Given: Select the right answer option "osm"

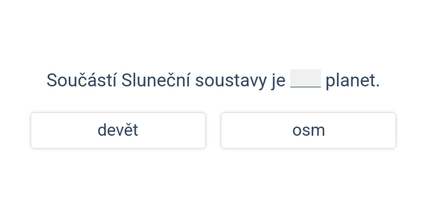Looking at the screenshot, I should click(x=308, y=130).
